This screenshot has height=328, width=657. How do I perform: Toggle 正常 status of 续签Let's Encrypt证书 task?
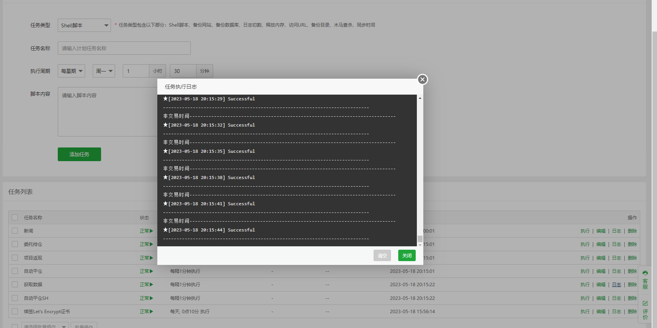(146, 312)
